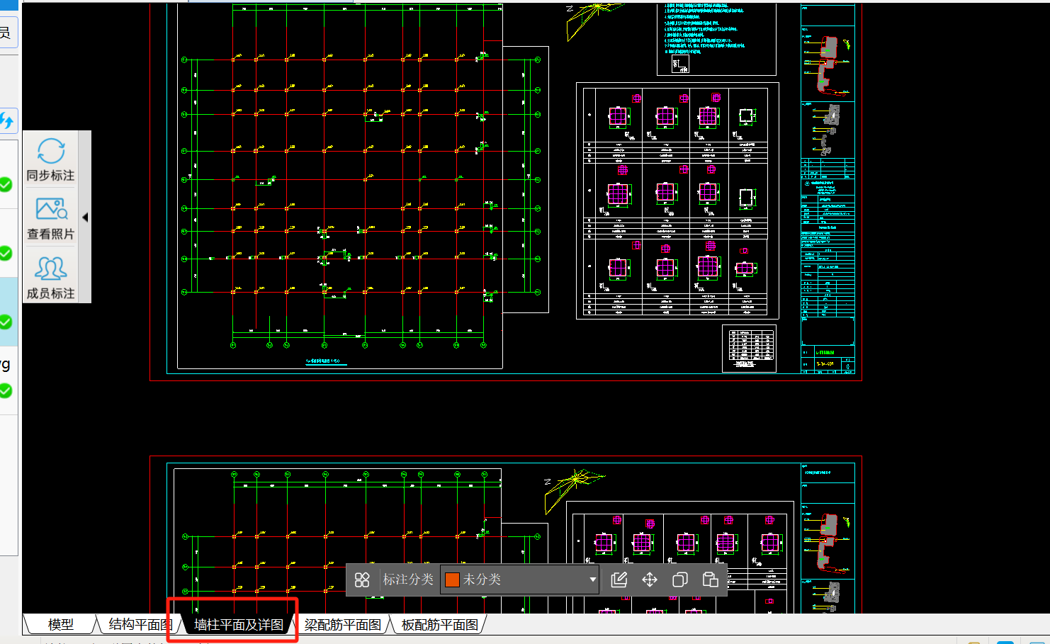Click the blue lightning refresh icon at left edge
Screen dimensions: 1050x644
point(7,120)
